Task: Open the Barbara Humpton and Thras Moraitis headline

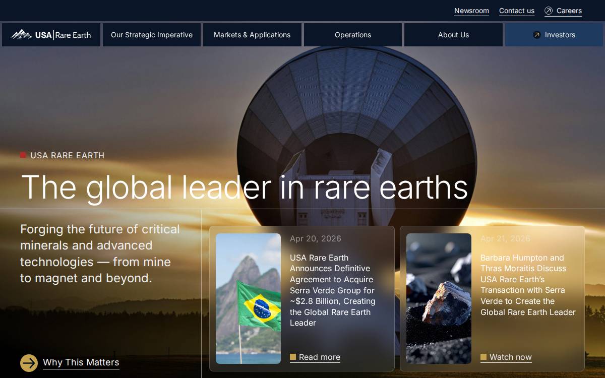Action: tap(528, 285)
